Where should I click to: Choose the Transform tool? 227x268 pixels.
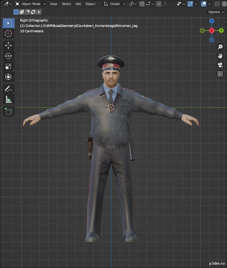tap(8, 77)
